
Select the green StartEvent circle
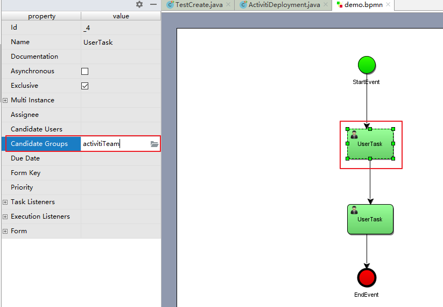coord(367,65)
